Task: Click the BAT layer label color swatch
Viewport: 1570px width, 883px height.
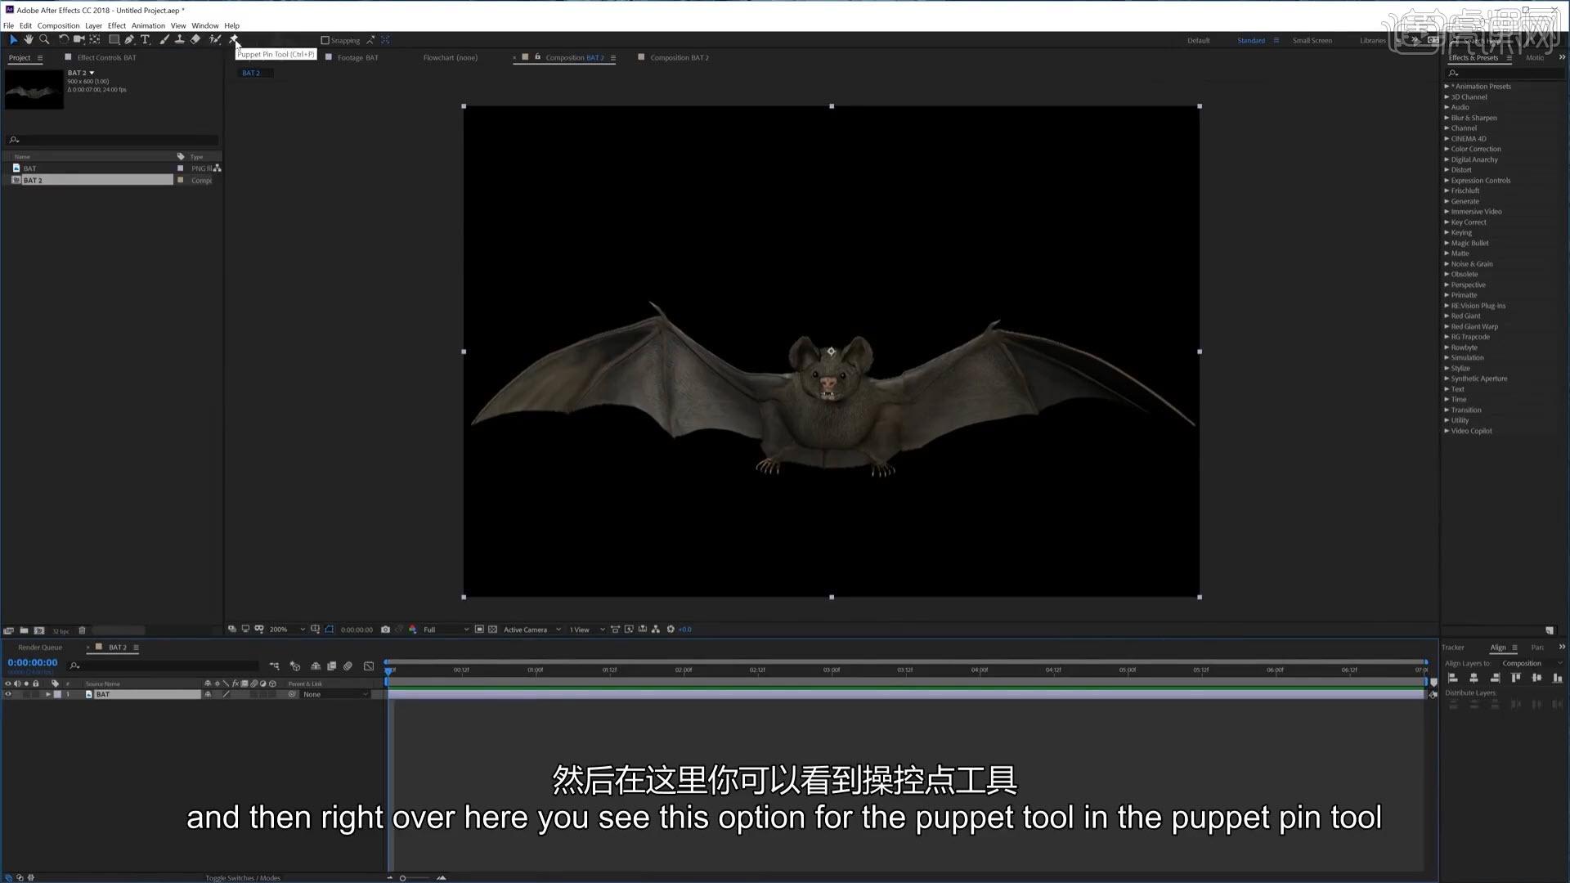Action: 57,695
